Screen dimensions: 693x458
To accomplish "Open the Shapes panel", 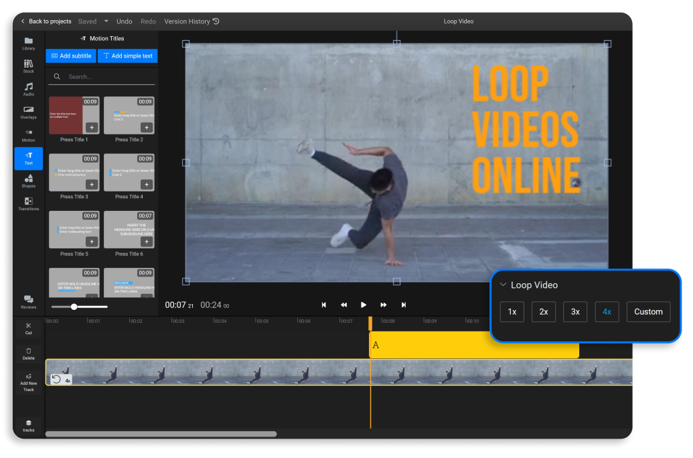I will 27,181.
